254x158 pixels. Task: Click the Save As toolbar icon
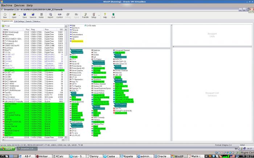(33, 16)
